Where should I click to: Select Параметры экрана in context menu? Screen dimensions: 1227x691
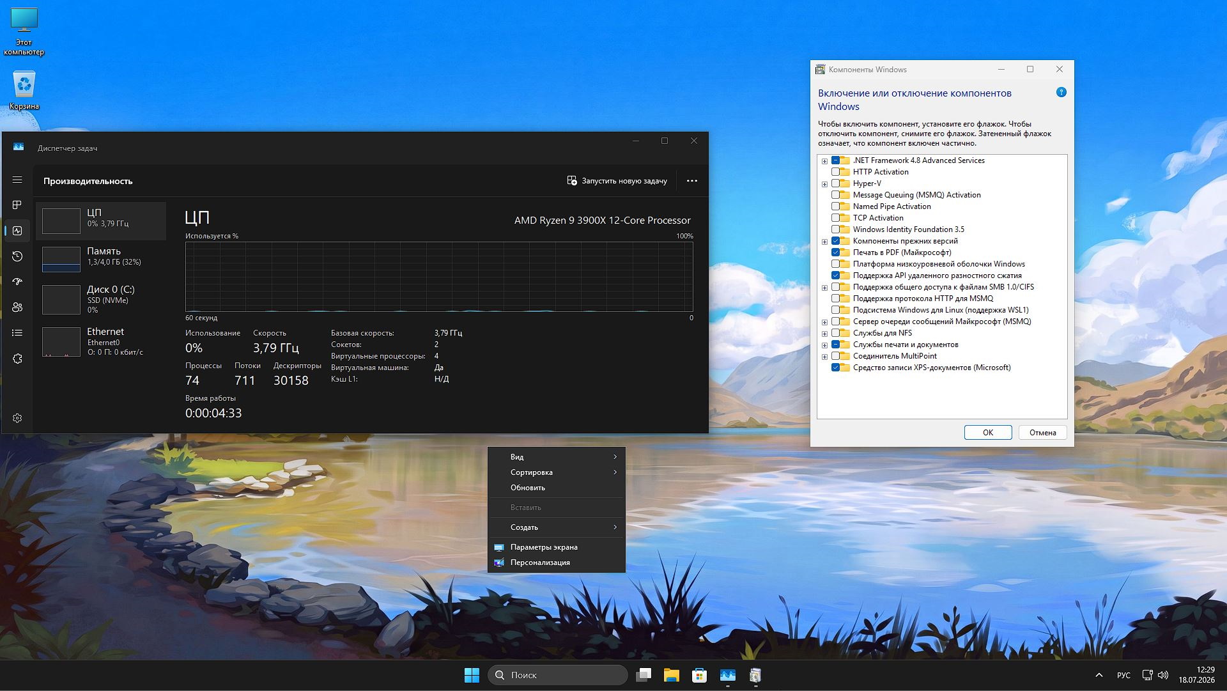[x=557, y=547]
